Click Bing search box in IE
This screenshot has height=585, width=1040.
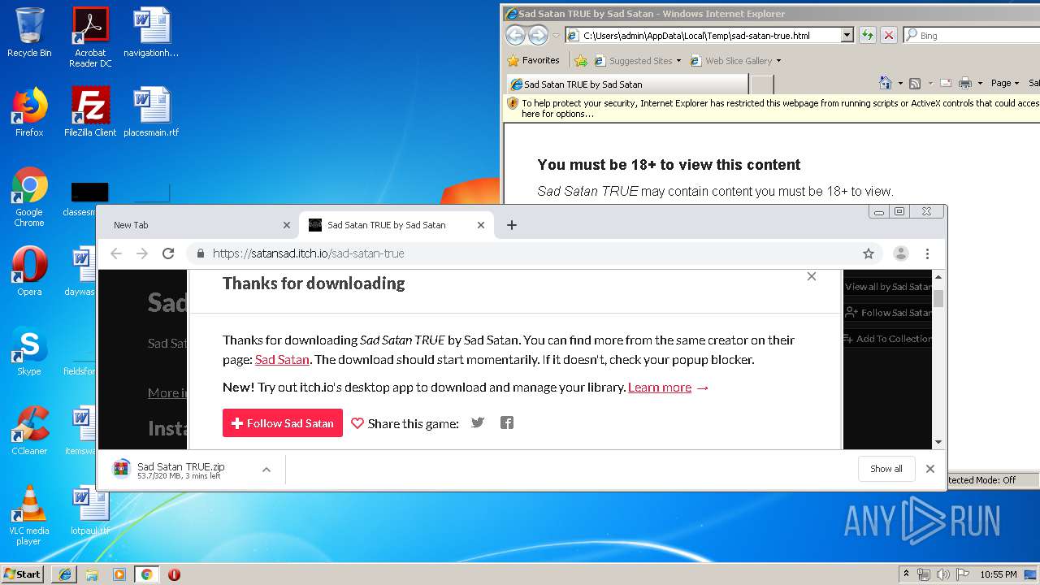(x=973, y=35)
